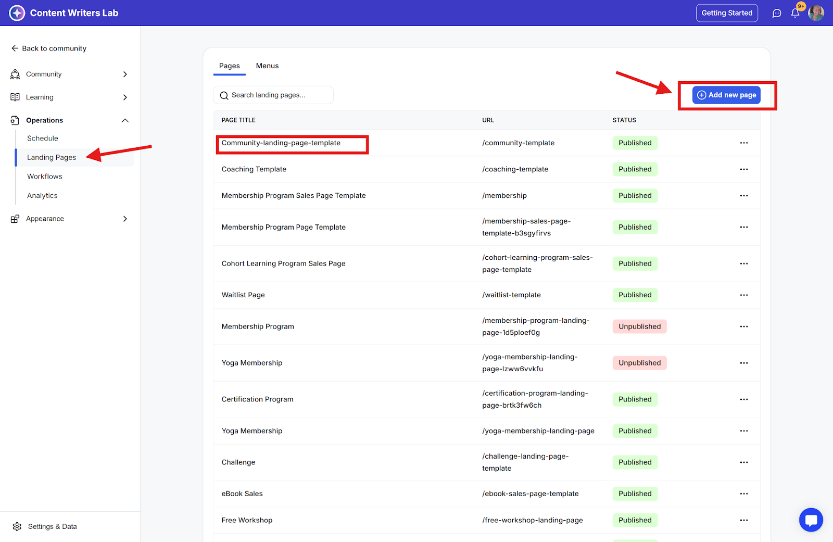Open options menu for eBook Sales row
Screen dimensions: 833x542
(744, 494)
